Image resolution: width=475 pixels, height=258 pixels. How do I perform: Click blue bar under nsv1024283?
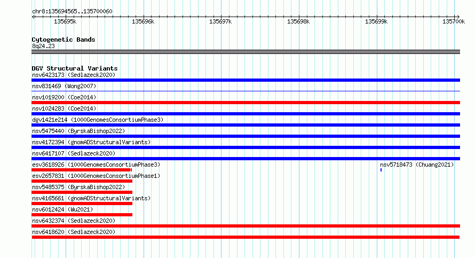tap(246, 114)
